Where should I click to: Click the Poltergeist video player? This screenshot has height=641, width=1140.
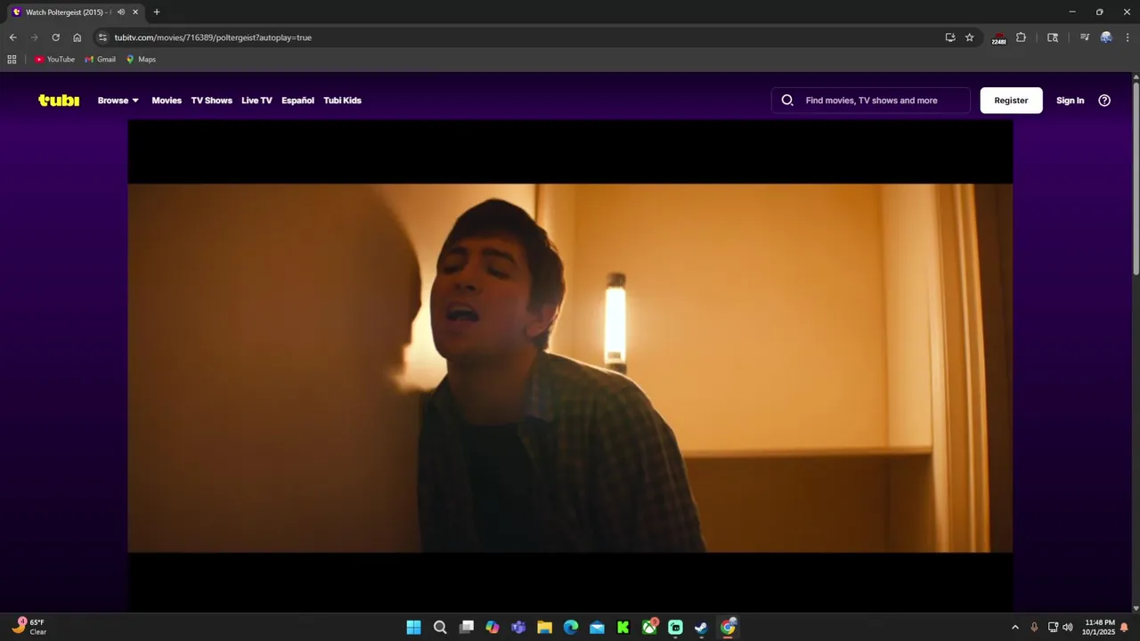click(x=570, y=367)
